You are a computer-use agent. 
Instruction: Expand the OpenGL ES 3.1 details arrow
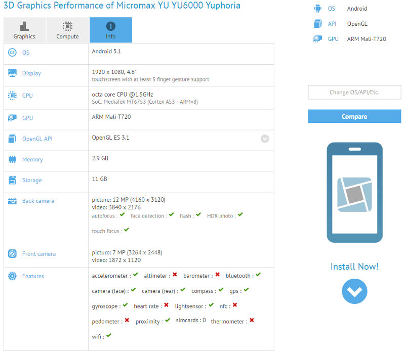coord(265,139)
